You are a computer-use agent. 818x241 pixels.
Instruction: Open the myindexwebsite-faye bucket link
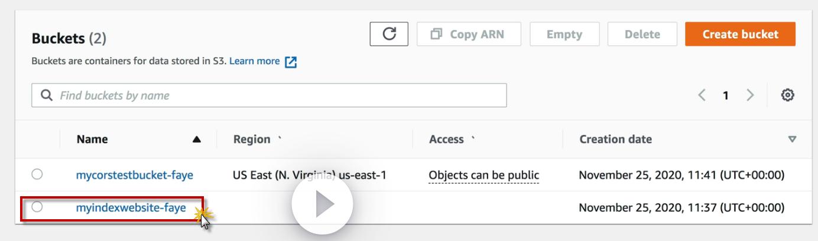pyautogui.click(x=131, y=207)
